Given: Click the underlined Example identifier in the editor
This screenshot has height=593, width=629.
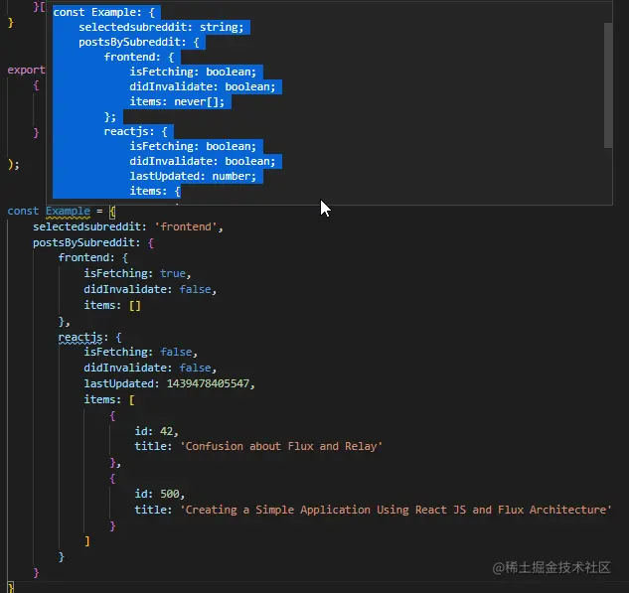Looking at the screenshot, I should point(68,211).
